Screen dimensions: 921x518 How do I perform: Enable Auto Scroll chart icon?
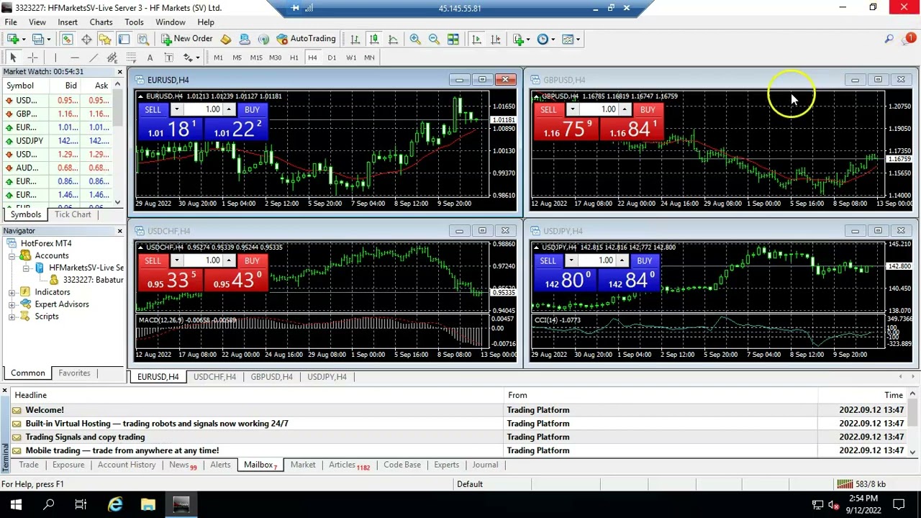[x=476, y=39]
